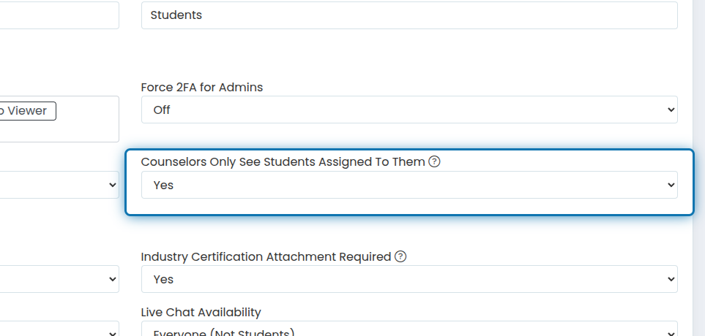Click the empty space under the Viewer tag
705x336 pixels.
(59, 132)
